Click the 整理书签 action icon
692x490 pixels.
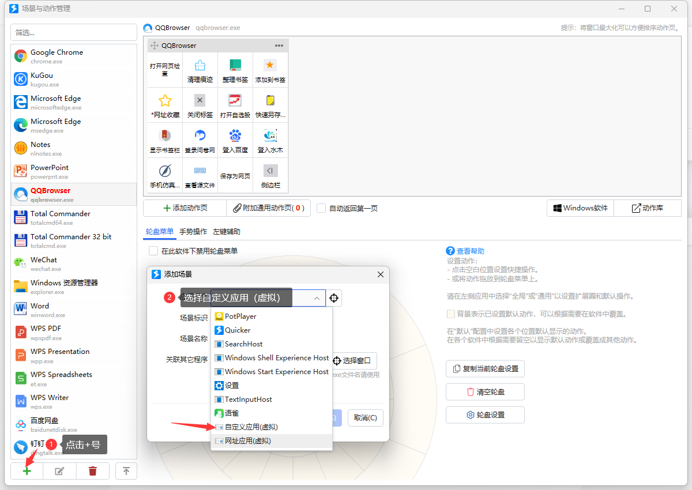click(235, 65)
